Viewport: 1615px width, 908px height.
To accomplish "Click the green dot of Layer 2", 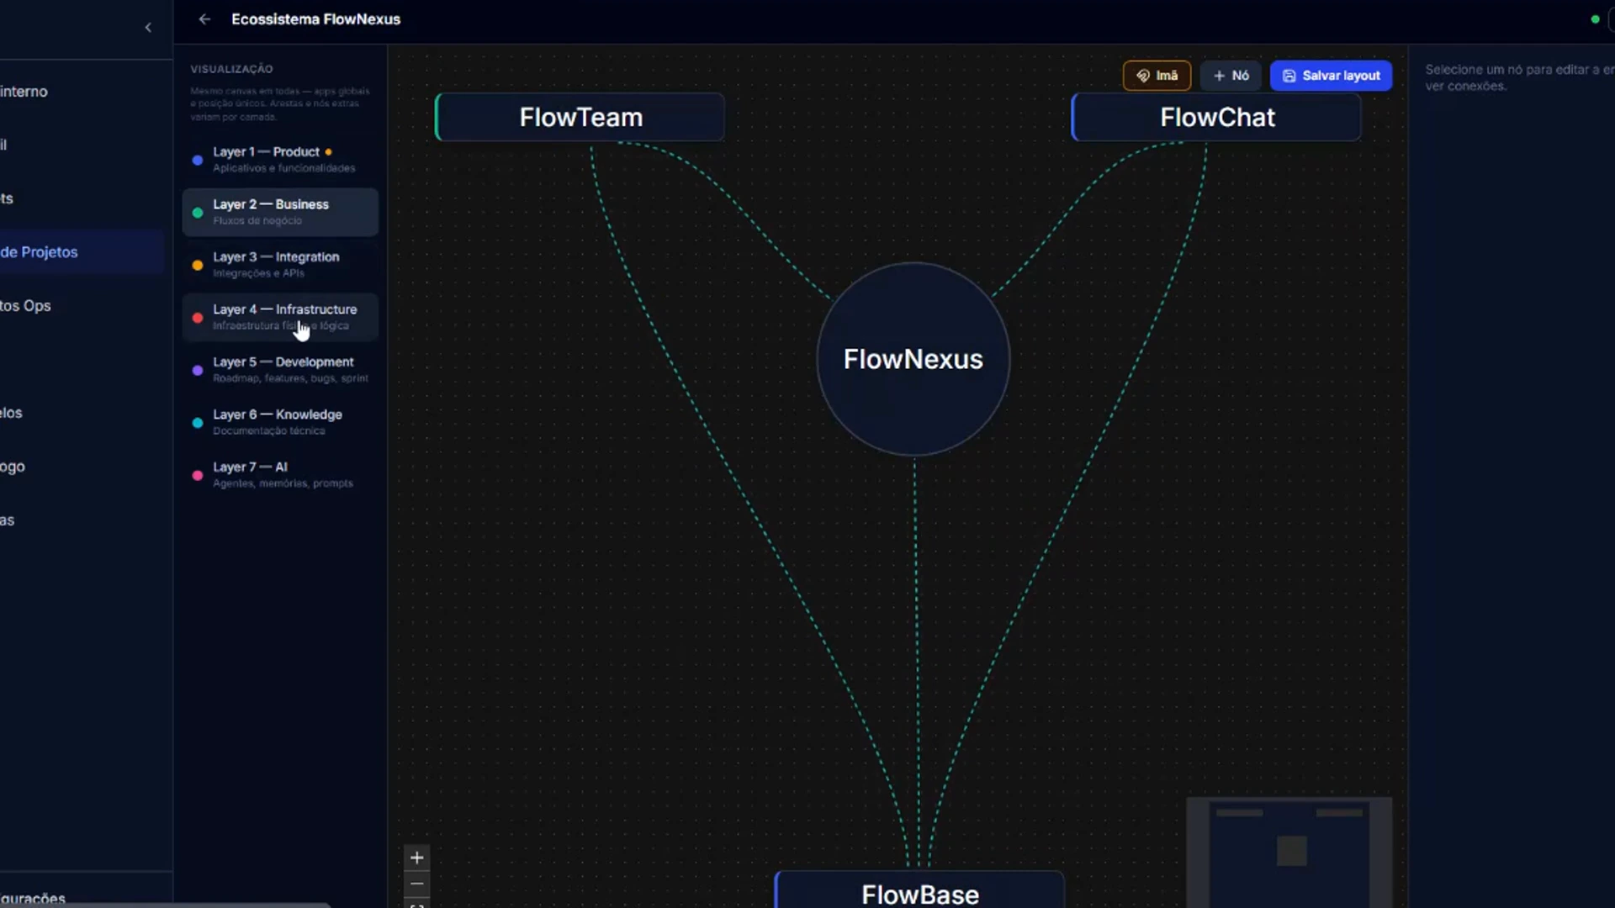I will [x=197, y=213].
